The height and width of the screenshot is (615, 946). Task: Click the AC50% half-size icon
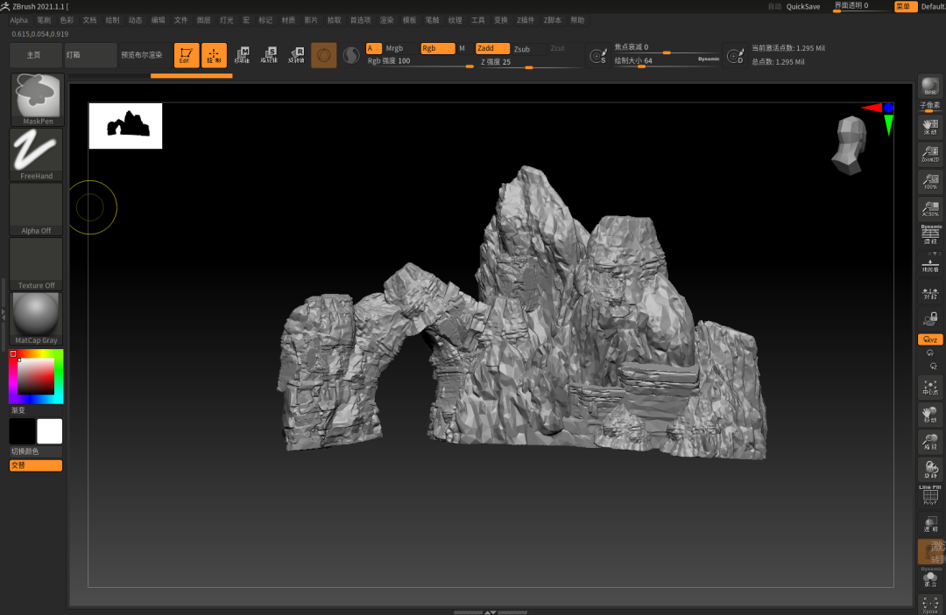[x=929, y=209]
